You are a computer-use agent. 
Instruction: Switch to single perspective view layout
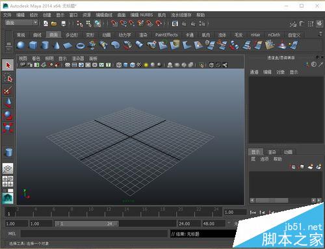coord(8,168)
